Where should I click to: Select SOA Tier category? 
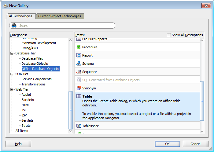22,74
